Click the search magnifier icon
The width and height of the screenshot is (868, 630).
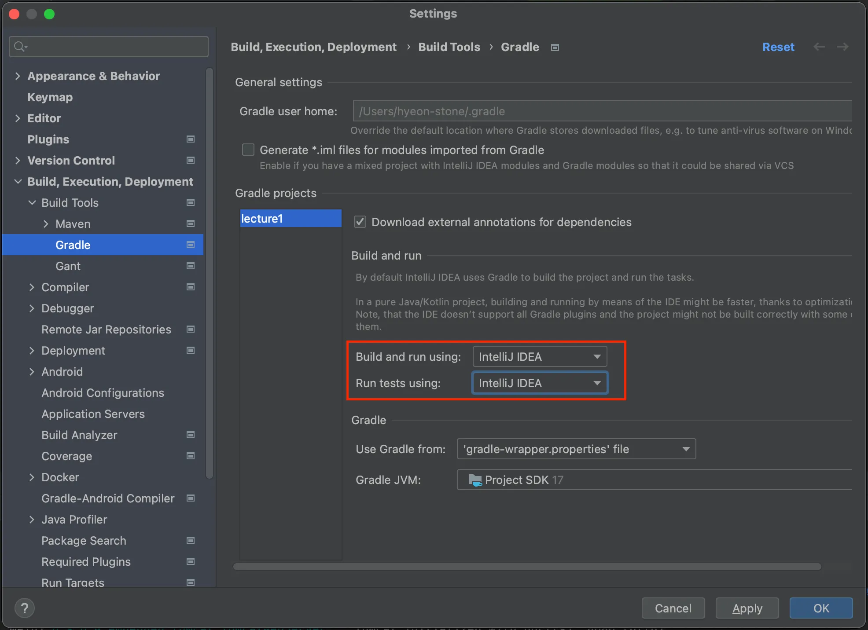20,46
